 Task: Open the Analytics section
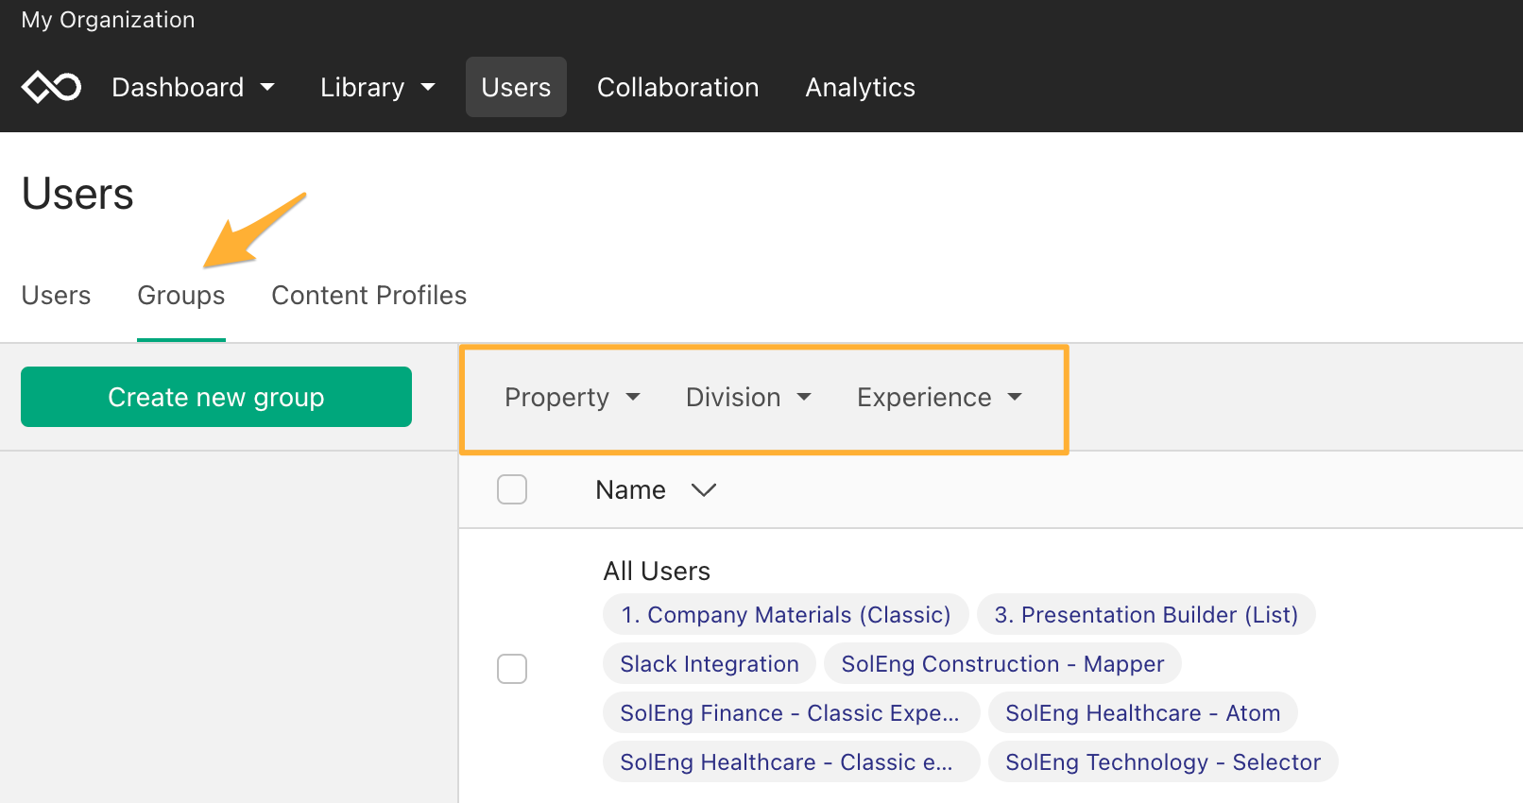coord(861,87)
